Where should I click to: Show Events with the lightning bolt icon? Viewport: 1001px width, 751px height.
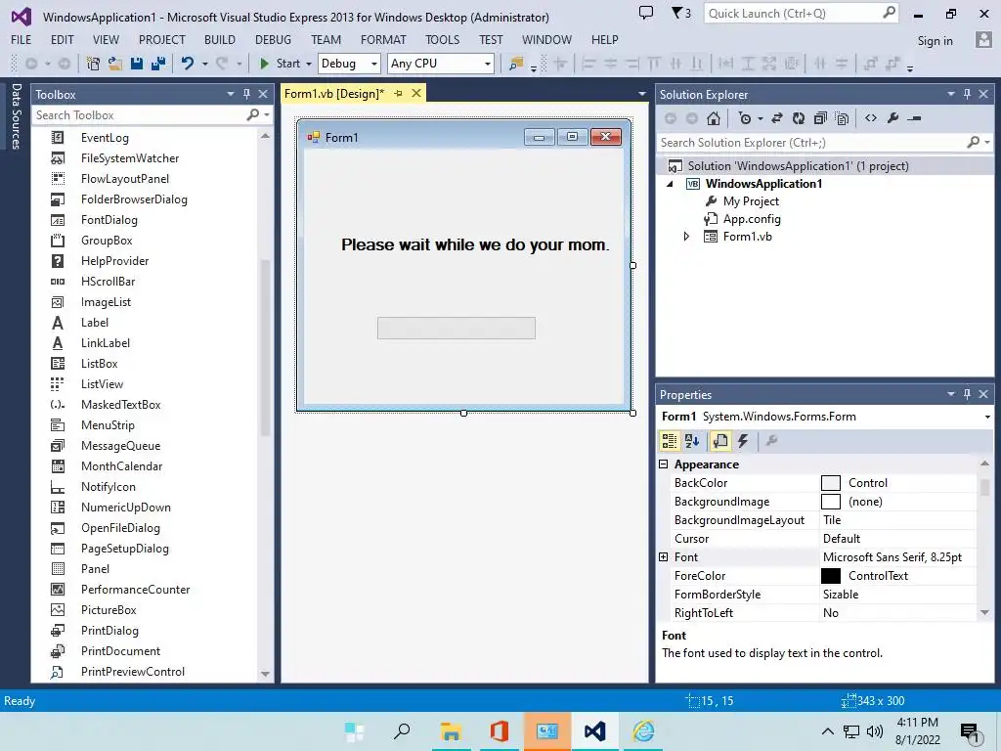click(x=743, y=441)
